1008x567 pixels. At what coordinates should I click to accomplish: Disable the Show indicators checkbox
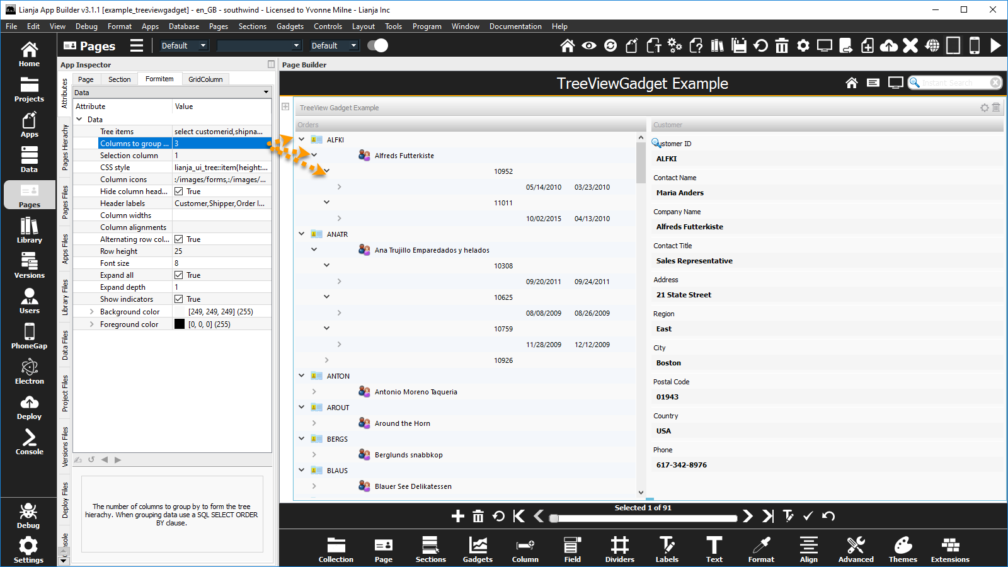(x=179, y=299)
